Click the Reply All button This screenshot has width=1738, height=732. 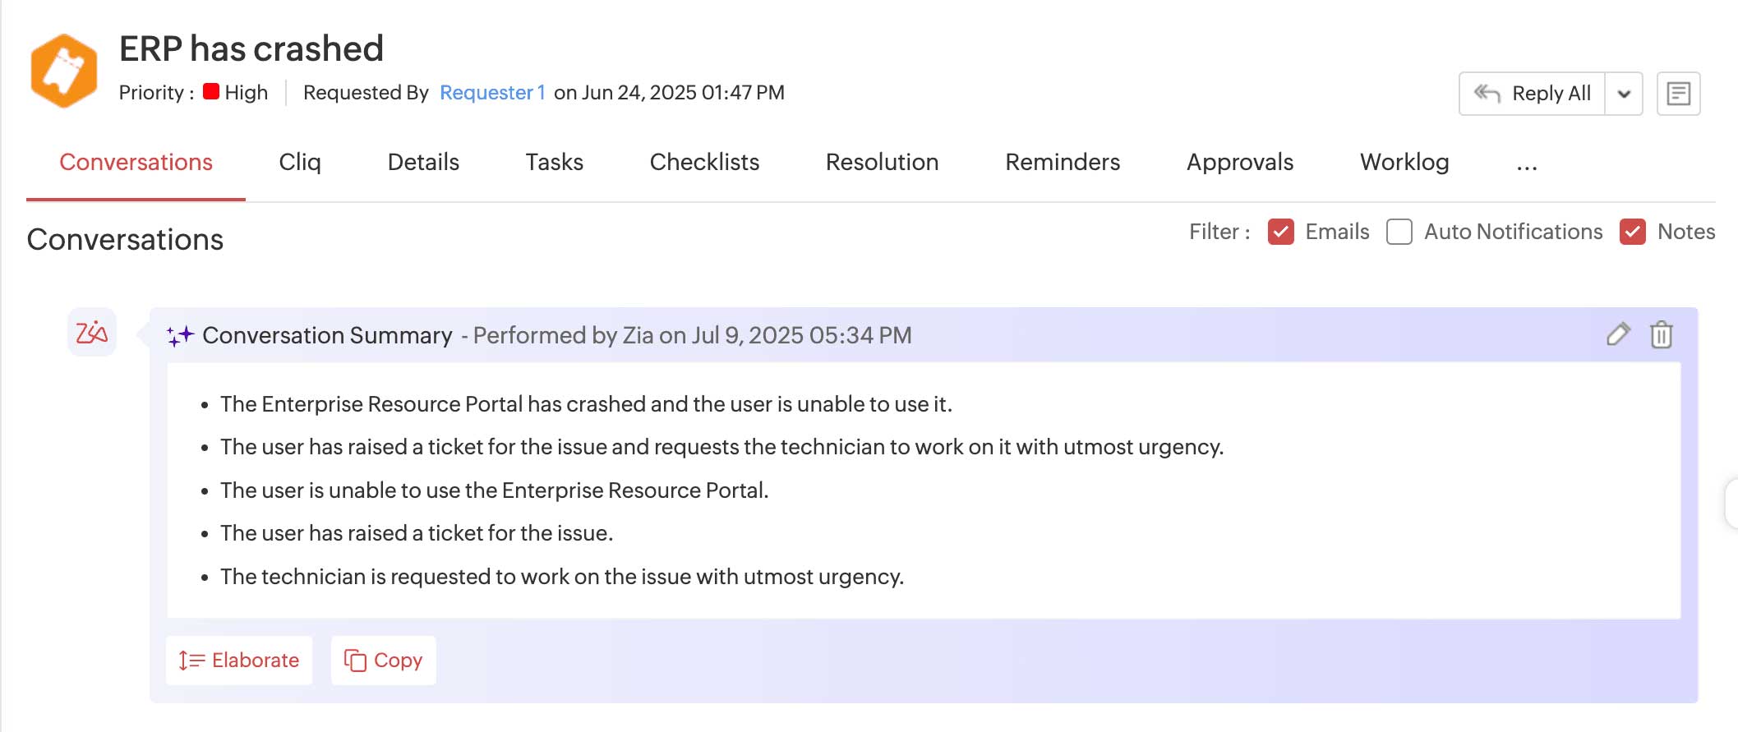pos(1550,93)
